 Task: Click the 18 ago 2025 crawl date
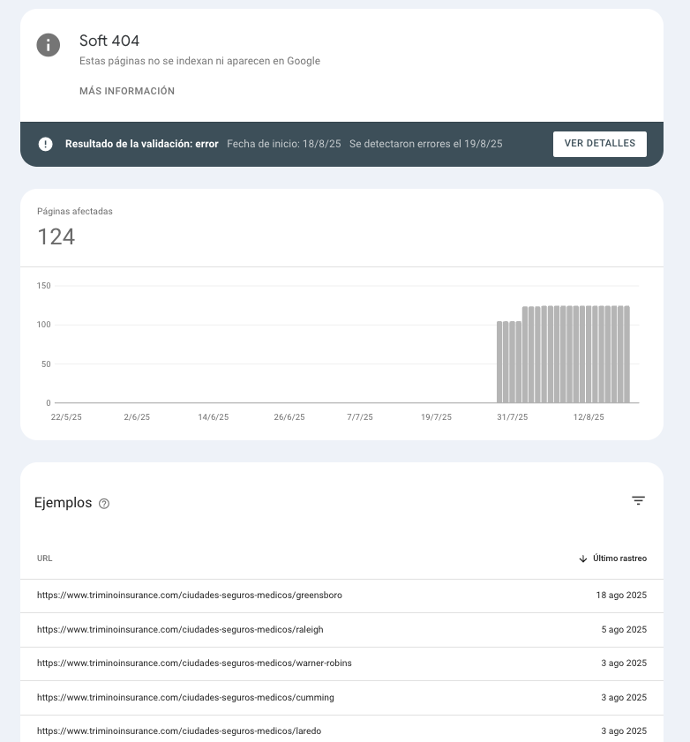pyautogui.click(x=621, y=596)
